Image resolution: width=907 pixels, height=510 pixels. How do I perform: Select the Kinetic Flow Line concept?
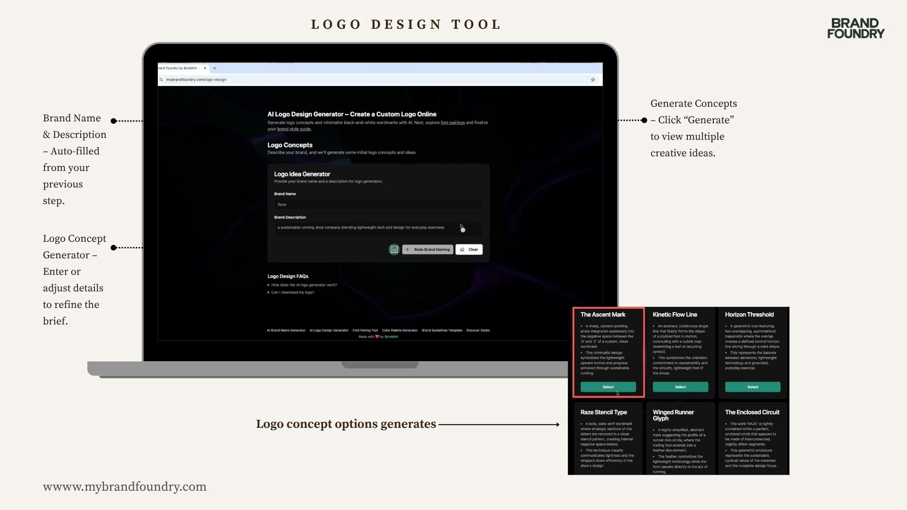pyautogui.click(x=680, y=387)
